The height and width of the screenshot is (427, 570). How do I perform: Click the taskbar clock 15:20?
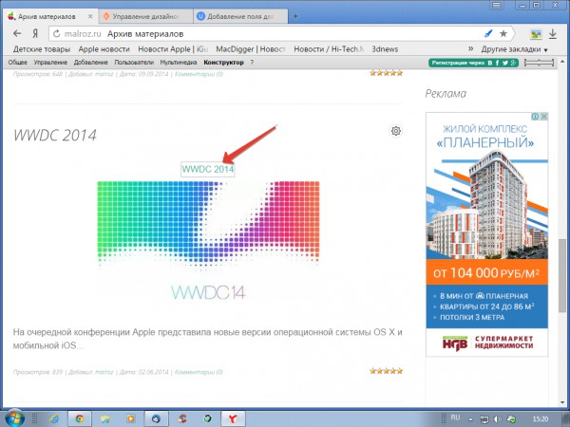point(541,419)
